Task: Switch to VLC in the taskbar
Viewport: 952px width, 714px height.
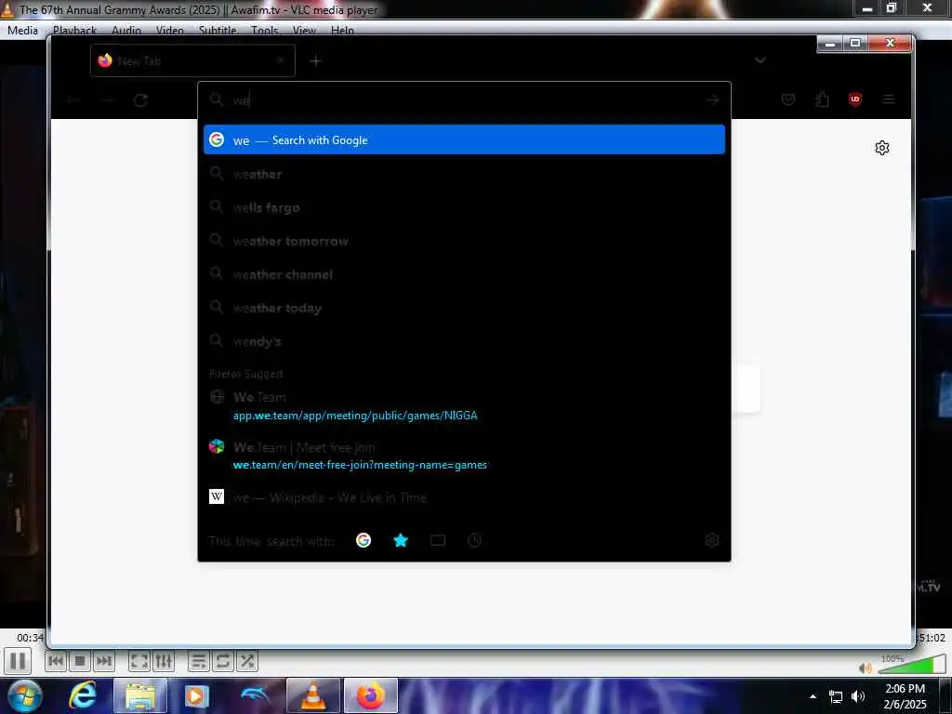Action: [312, 695]
